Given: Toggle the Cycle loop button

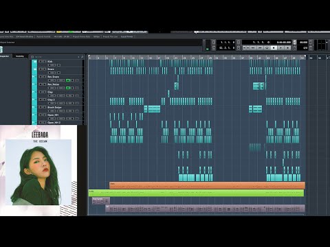Looking at the screenshot, I should coord(267,48).
